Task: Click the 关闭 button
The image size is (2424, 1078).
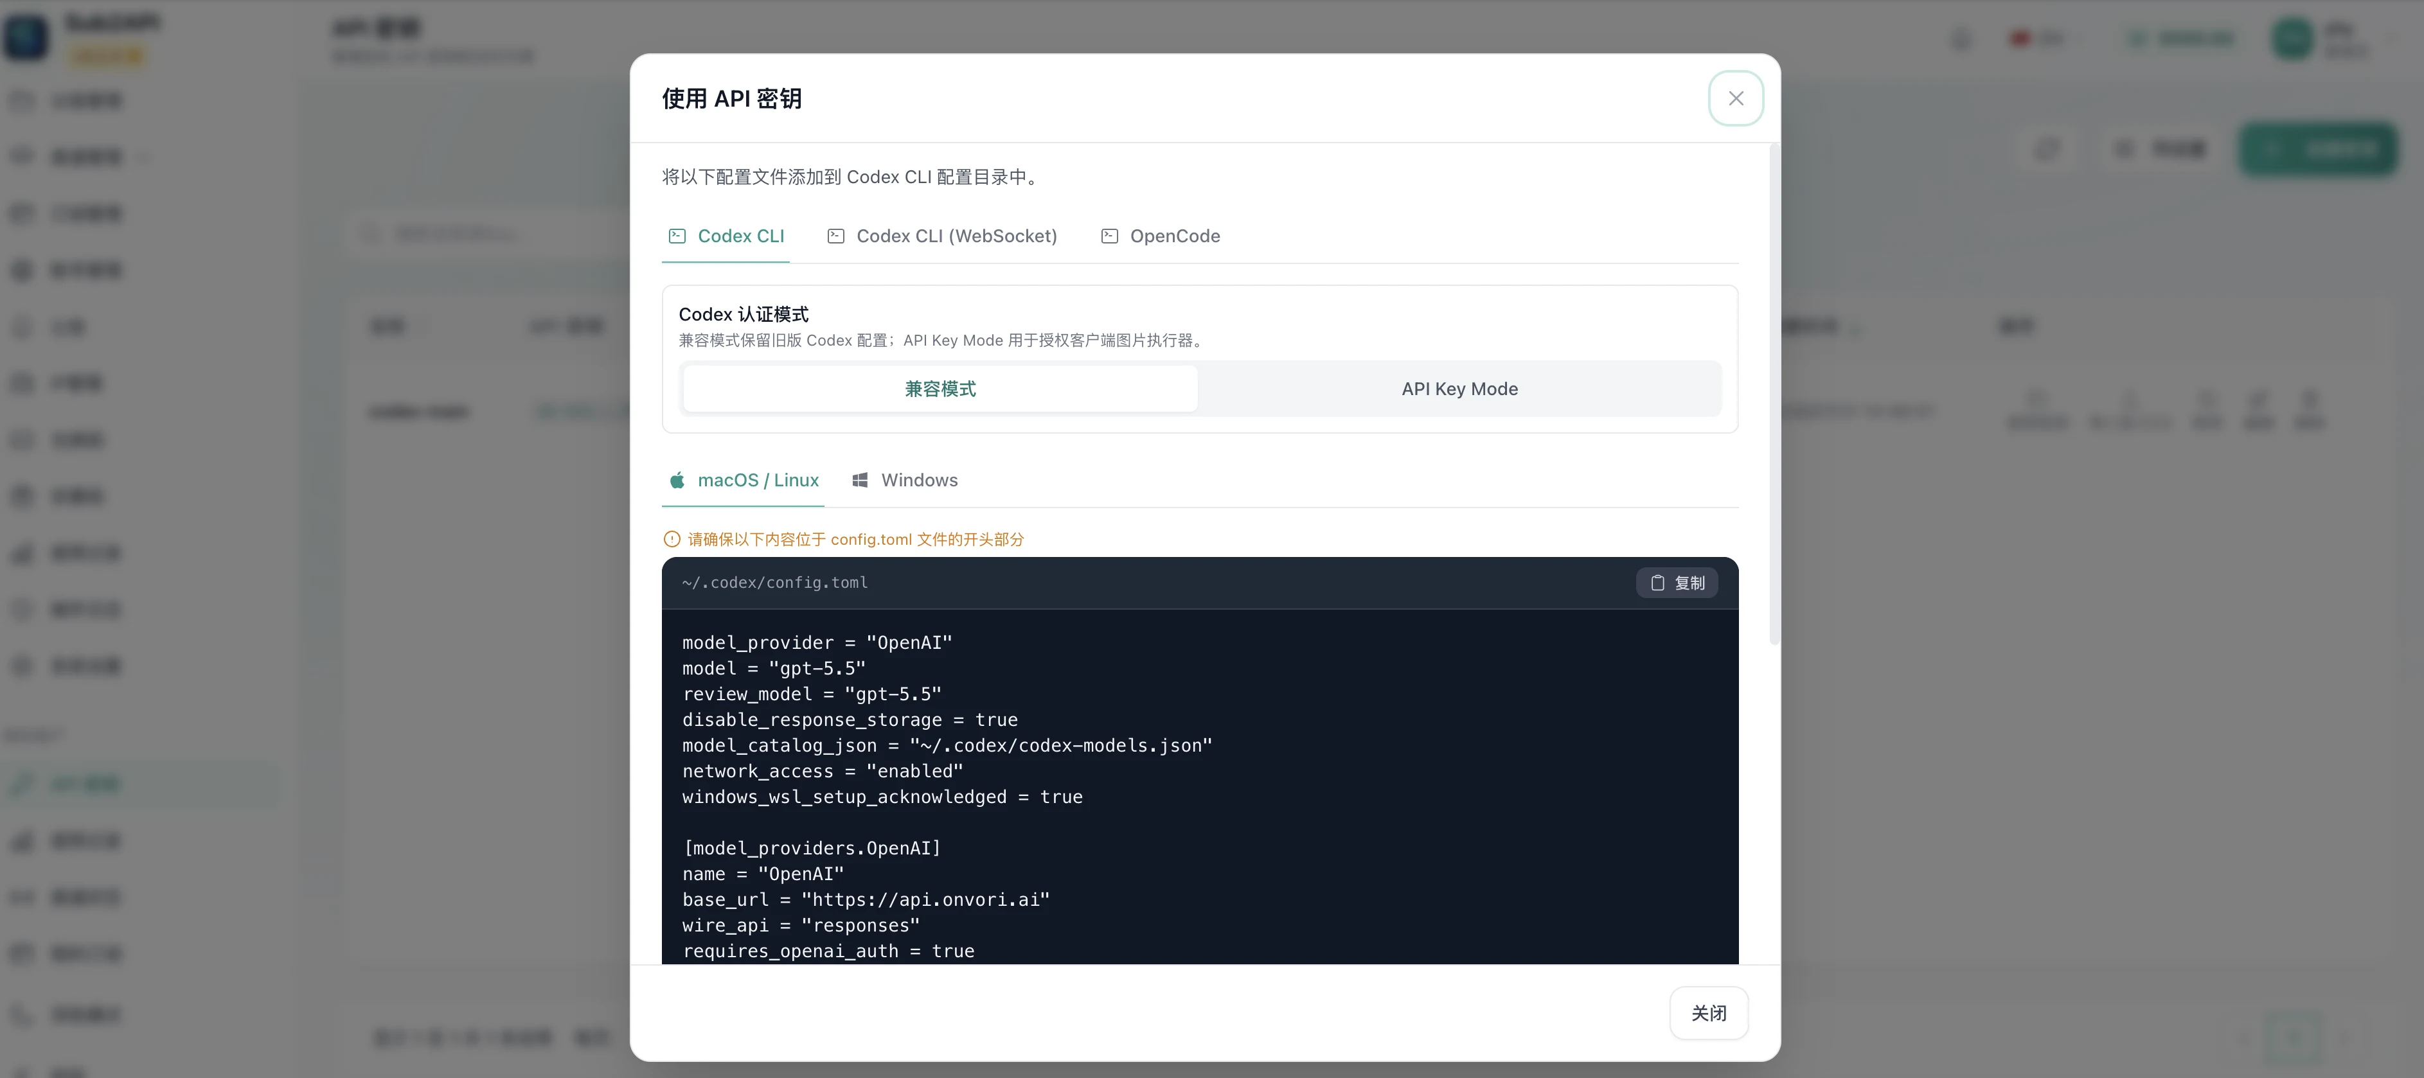Action: [1708, 1013]
